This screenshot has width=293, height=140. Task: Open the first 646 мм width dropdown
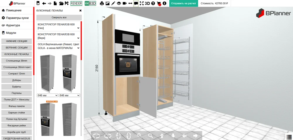pyautogui.click(x=47, y=95)
